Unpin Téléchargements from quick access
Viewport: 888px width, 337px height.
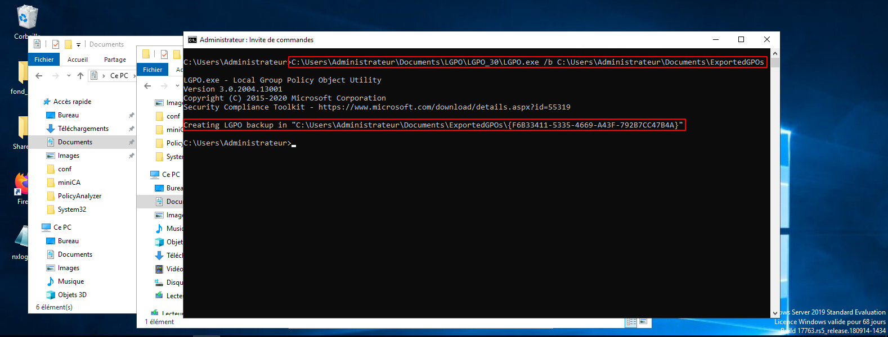131,129
